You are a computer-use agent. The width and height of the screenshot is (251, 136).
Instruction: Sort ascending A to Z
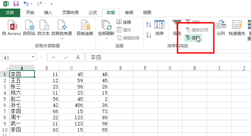click(149, 25)
